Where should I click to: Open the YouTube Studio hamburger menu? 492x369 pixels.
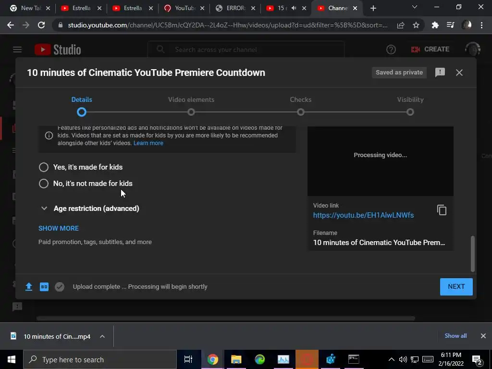[17, 49]
